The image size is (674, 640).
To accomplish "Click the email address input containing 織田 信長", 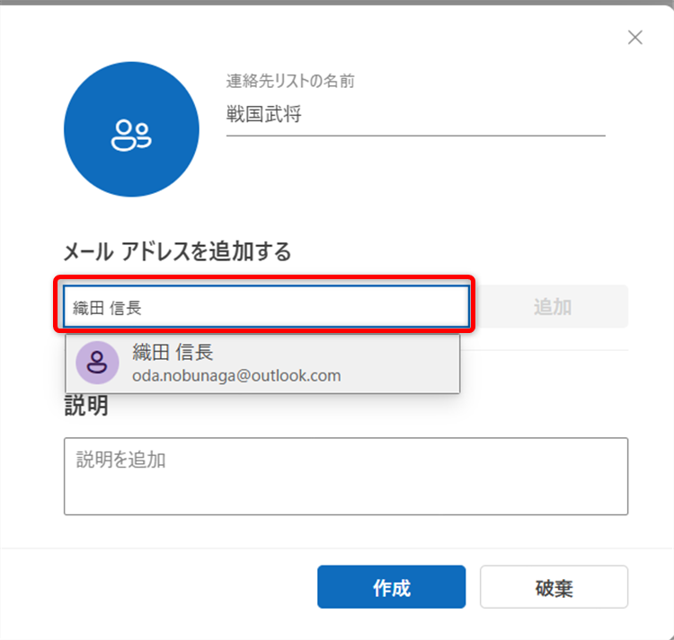I will 266,308.
